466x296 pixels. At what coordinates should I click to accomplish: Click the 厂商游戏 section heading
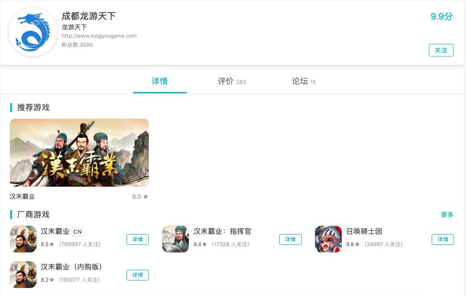point(33,214)
